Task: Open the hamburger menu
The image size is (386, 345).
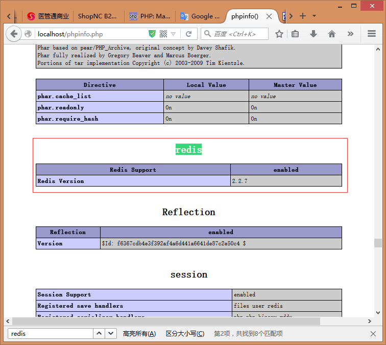Action: point(372,34)
